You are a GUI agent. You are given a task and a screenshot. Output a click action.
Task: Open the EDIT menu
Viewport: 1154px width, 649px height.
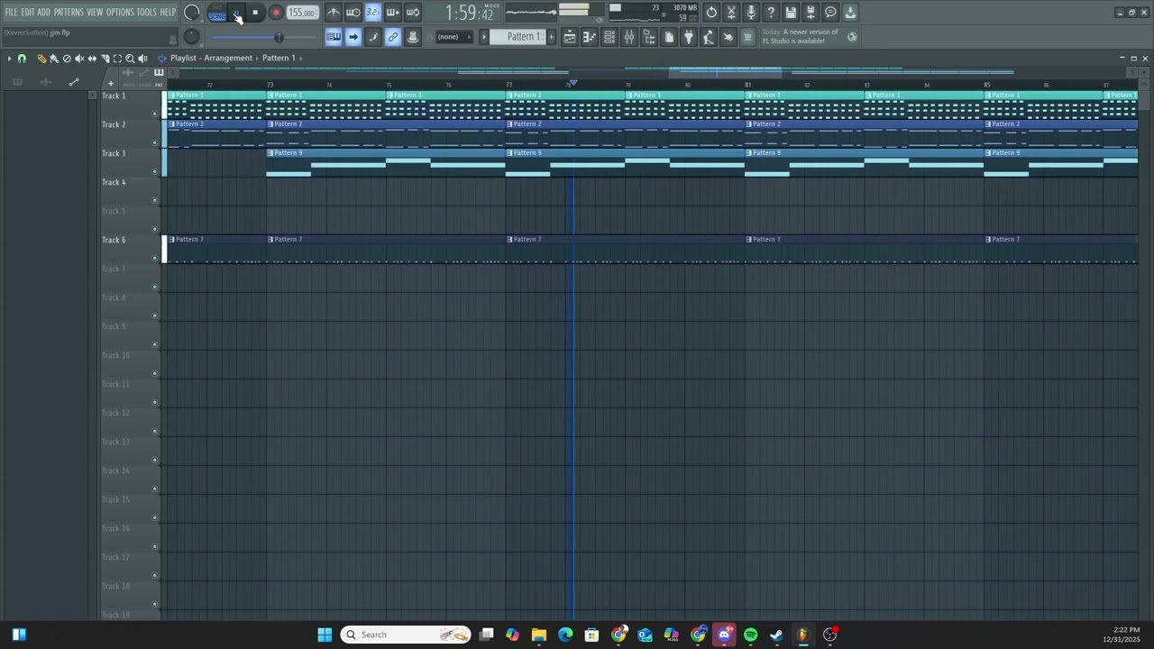tap(28, 12)
